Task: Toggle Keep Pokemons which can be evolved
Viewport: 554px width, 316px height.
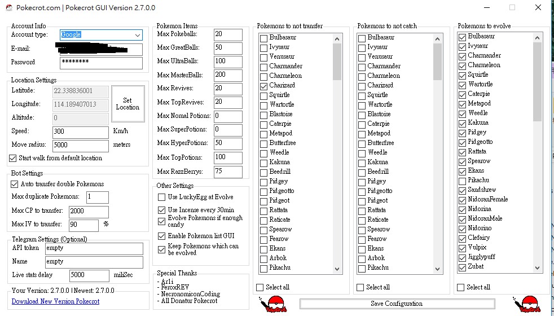Action: [161, 249]
